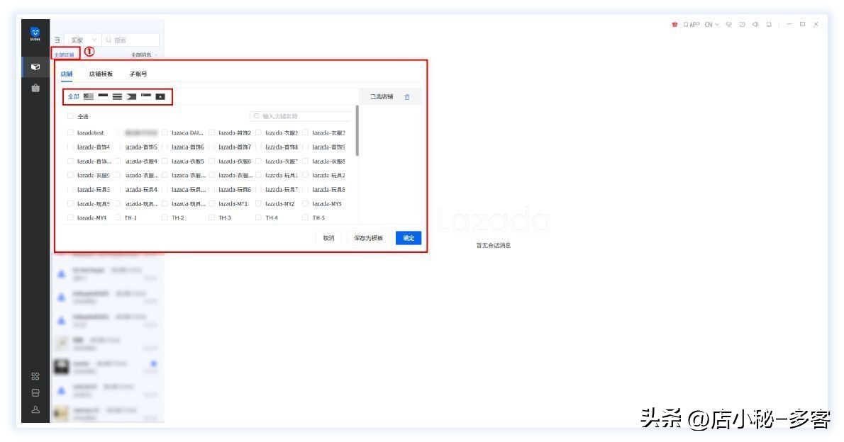Check the 全选 select-all checkbox

(x=70, y=116)
